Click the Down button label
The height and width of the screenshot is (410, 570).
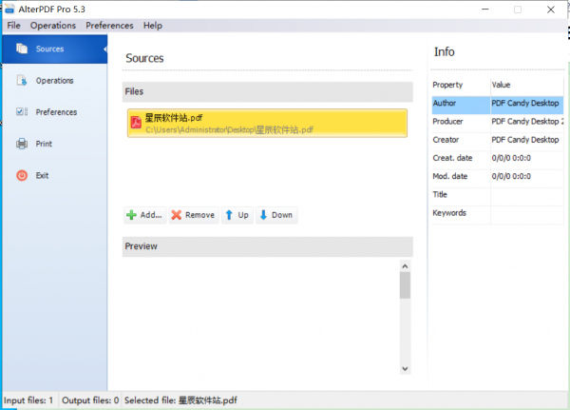click(x=282, y=215)
